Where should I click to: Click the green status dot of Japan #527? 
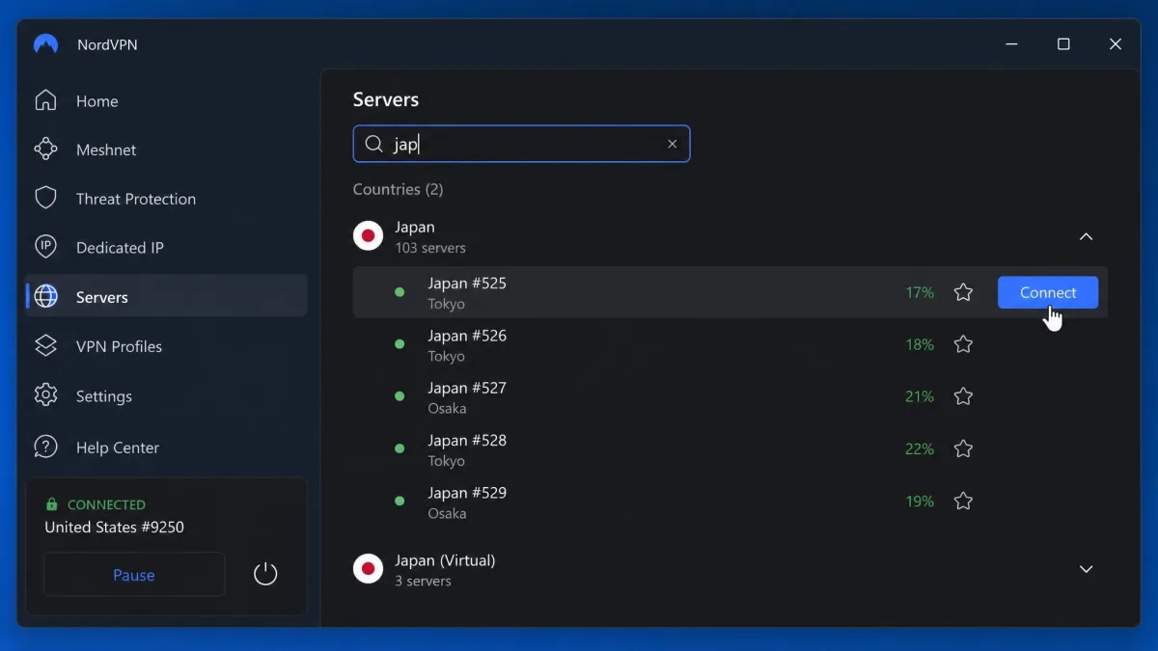[x=400, y=396]
